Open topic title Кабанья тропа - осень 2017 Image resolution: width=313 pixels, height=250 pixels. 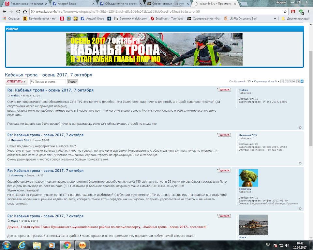pyautogui.click(x=49, y=75)
